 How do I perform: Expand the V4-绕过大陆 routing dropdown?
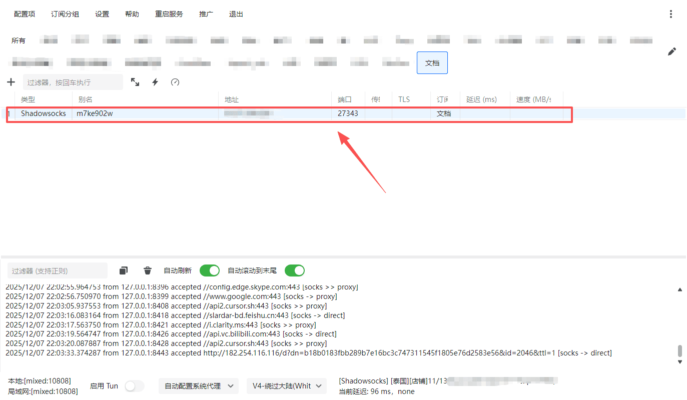point(286,386)
